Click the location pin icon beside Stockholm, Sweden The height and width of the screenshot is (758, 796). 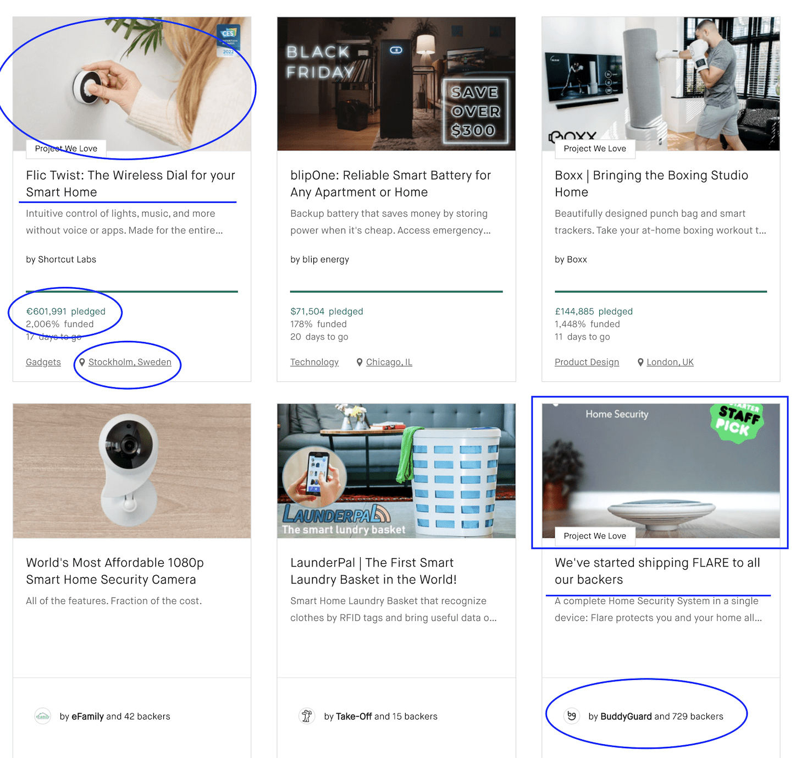(x=82, y=362)
